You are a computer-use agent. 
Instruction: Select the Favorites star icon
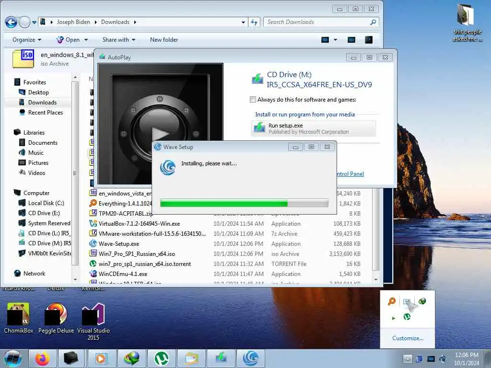point(17,82)
